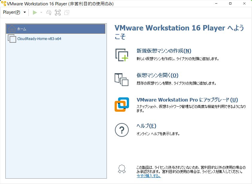Click the Workstation Pro orange-blue logo icon
Screen dimensions: 252x184
tap(122, 105)
